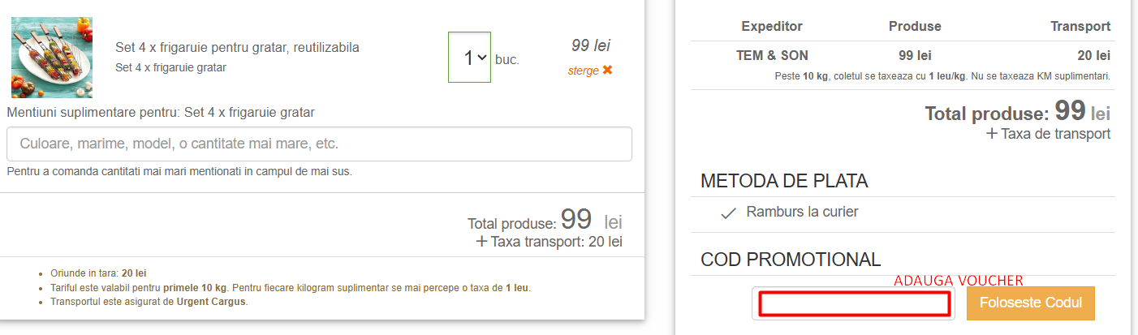Select the TEM & SON sender name
The image size is (1138, 335).
[x=772, y=56]
